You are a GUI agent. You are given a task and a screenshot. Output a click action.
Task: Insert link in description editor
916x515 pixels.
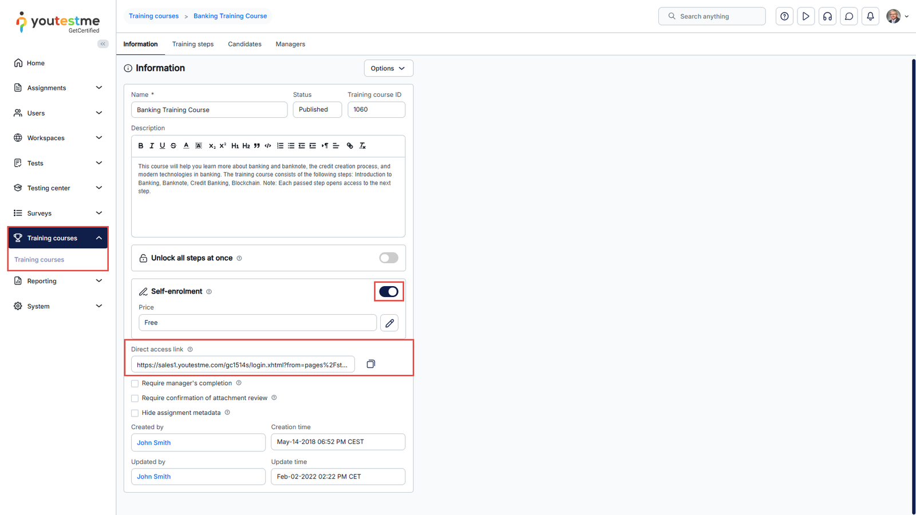[x=350, y=146]
